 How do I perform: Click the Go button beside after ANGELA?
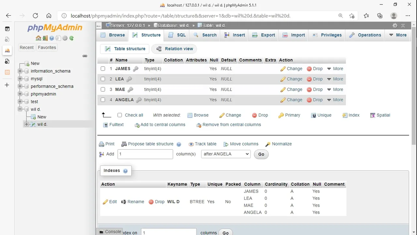point(261,154)
